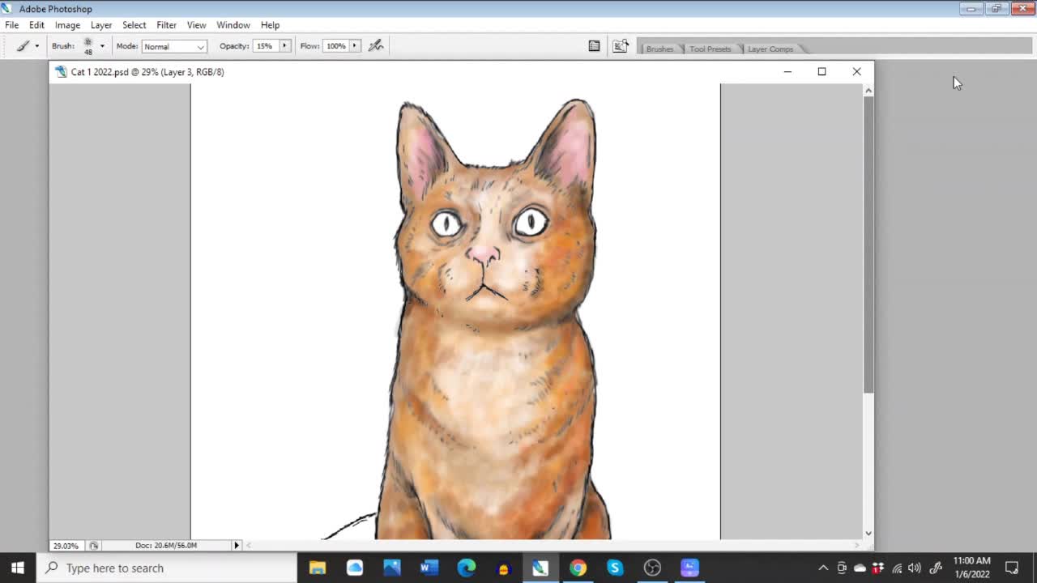Click the vertical scrollbar down arrow
This screenshot has width=1037, height=583.
tap(868, 534)
